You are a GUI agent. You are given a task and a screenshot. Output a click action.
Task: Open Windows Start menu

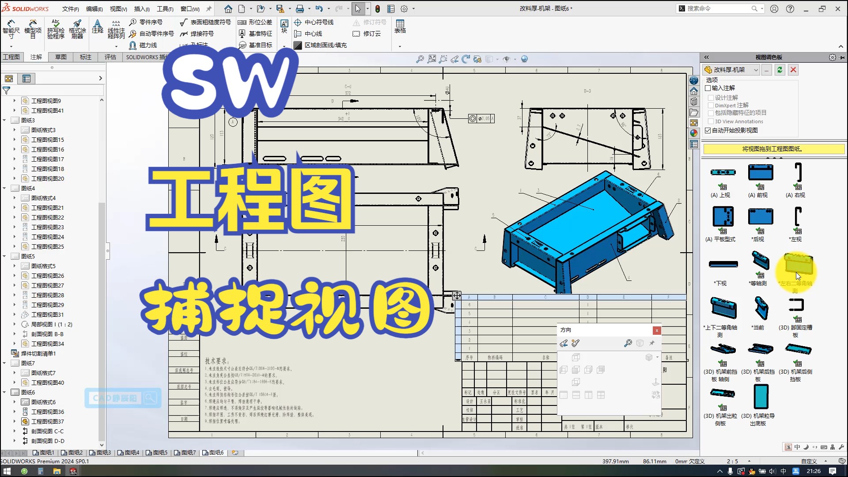click(7, 471)
